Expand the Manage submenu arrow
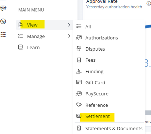This screenshot has height=134, width=151. [x=69, y=36]
